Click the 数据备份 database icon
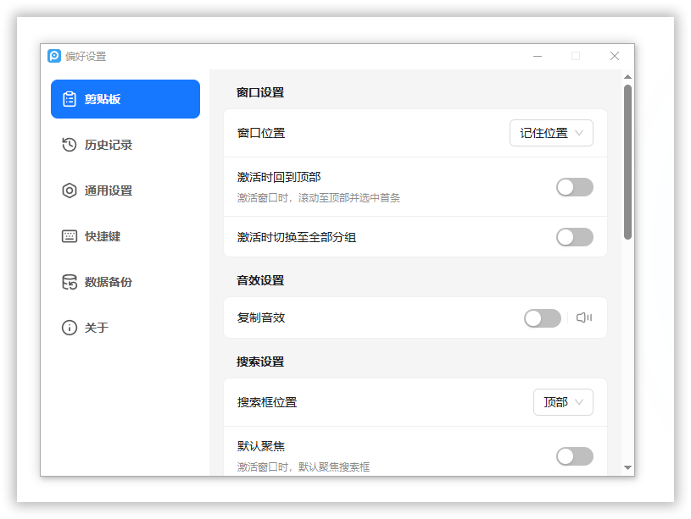 pos(70,282)
